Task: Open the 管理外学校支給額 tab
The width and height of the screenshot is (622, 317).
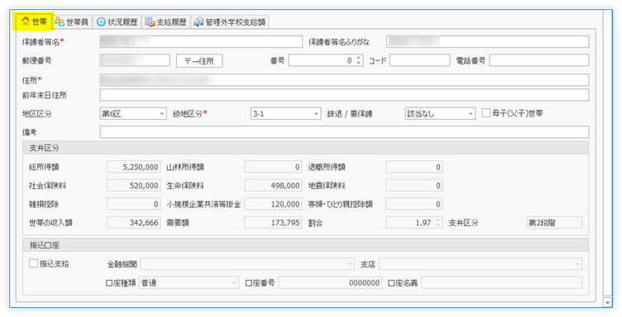Action: pos(230,21)
